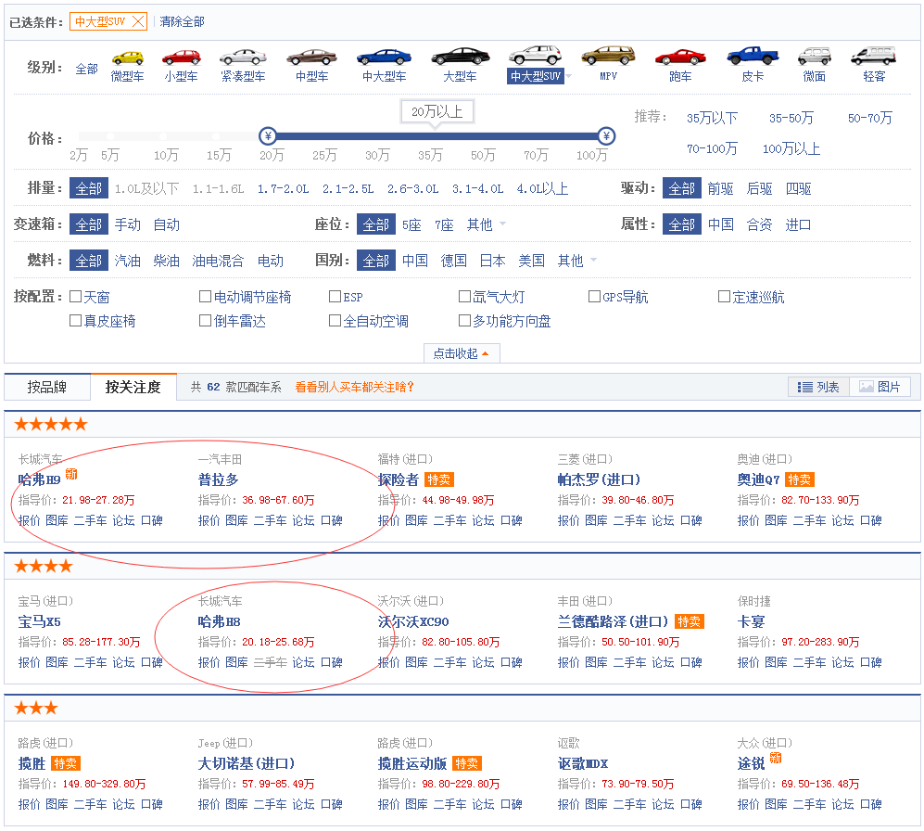Tick the 天窗 checkbox
The width and height of the screenshot is (924, 831).
pyautogui.click(x=75, y=296)
